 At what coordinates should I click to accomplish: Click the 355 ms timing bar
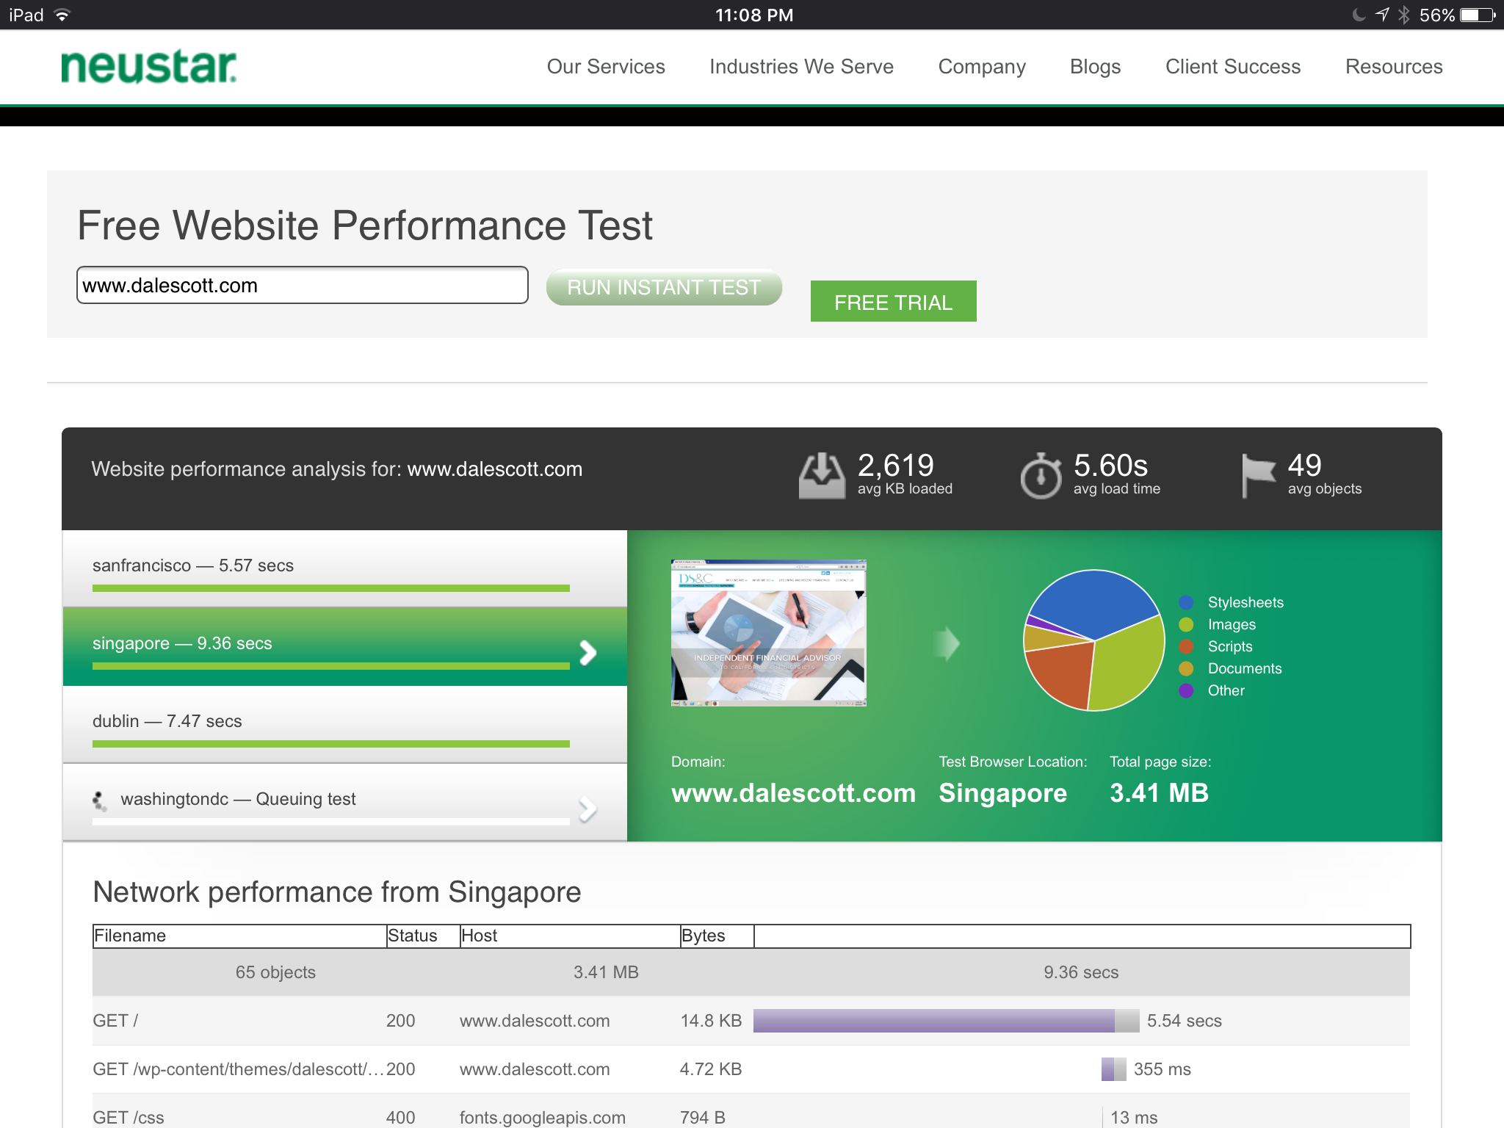point(1113,1069)
